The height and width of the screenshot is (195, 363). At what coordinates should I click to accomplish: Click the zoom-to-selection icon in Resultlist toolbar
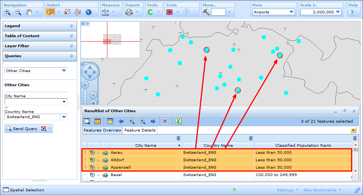pyautogui.click(x=87, y=121)
